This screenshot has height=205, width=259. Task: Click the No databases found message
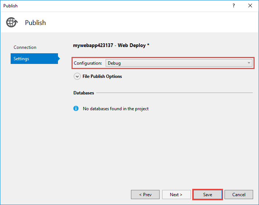point(116,109)
